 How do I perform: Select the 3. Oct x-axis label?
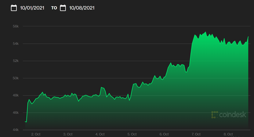coord(68,134)
